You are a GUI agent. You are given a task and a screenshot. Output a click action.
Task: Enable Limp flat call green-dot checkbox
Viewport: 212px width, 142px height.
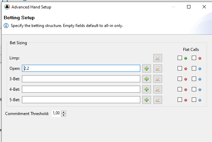[180, 58]
